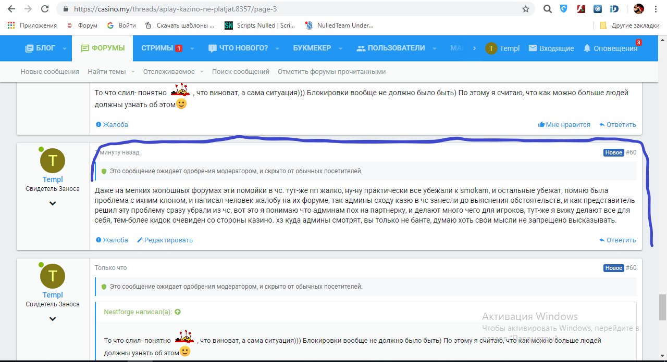Expand user details in Только что post
This screenshot has width=667, height=362.
pos(53,319)
